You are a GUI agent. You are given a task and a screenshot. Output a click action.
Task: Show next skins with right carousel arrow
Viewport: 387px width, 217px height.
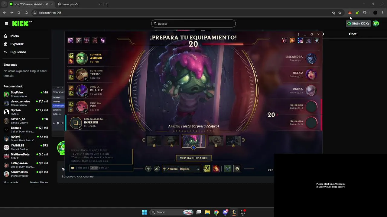(x=243, y=140)
